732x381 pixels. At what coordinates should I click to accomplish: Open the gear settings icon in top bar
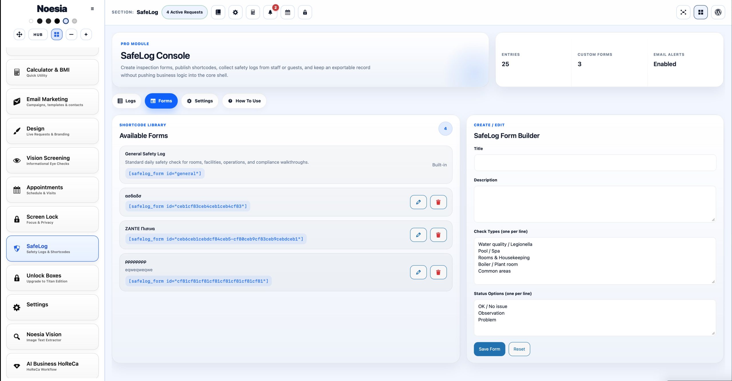235,12
